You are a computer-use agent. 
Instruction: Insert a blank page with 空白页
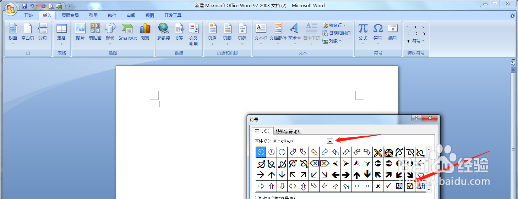28,32
